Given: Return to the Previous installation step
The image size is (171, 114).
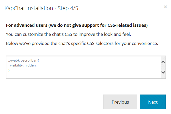Looking at the screenshot, I should [120, 102].
